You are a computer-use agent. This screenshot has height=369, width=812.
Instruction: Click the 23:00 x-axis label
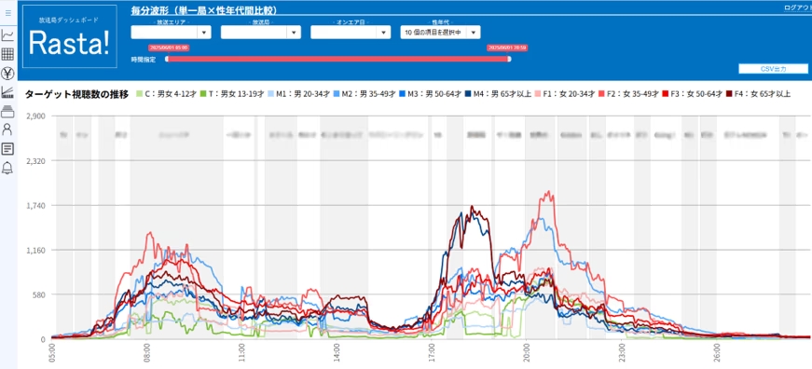622,353
